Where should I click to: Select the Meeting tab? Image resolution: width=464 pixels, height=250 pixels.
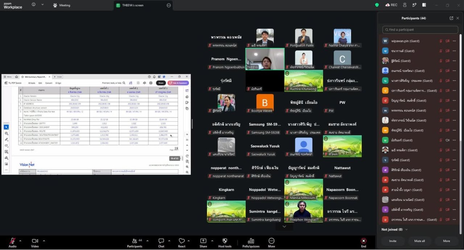click(62, 5)
